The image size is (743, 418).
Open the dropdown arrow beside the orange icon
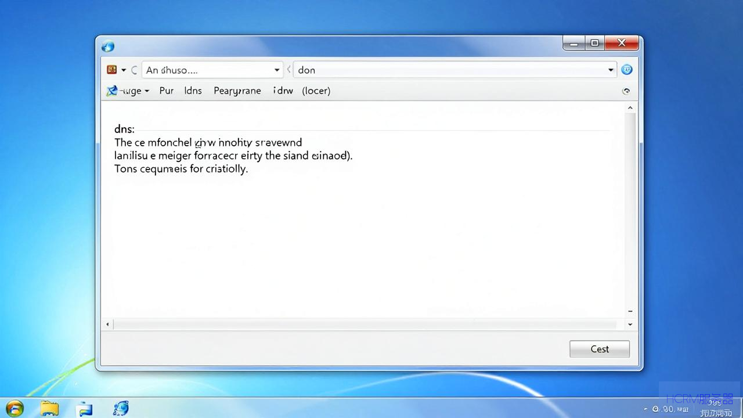(x=124, y=70)
